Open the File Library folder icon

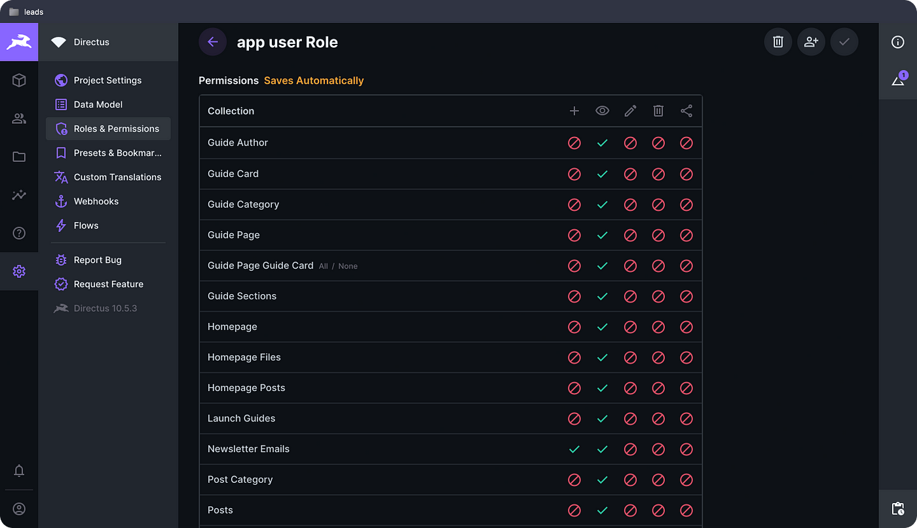tap(19, 157)
